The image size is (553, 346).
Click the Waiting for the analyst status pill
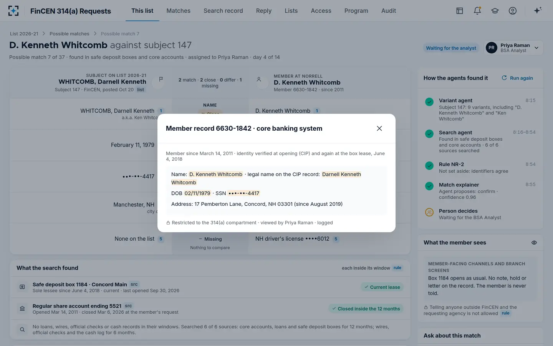(451, 48)
